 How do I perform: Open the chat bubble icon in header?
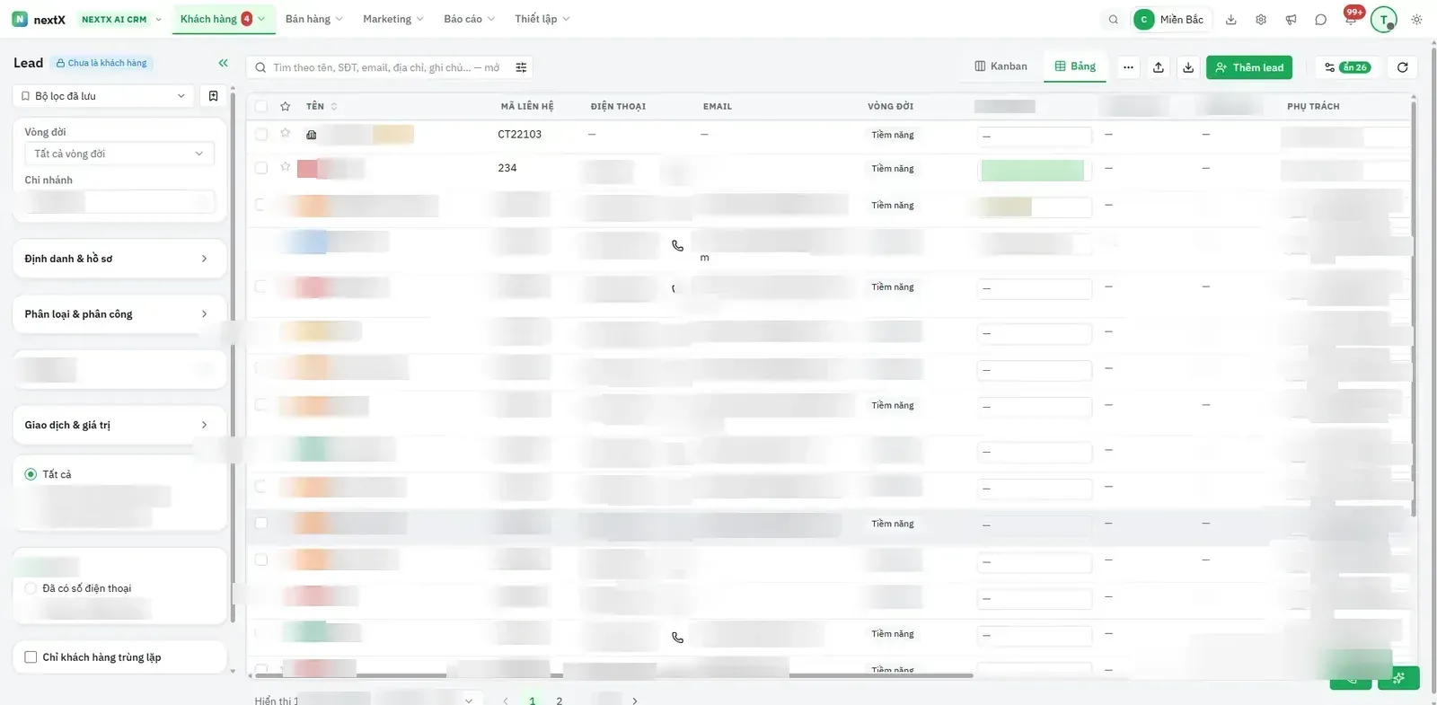pyautogui.click(x=1320, y=19)
